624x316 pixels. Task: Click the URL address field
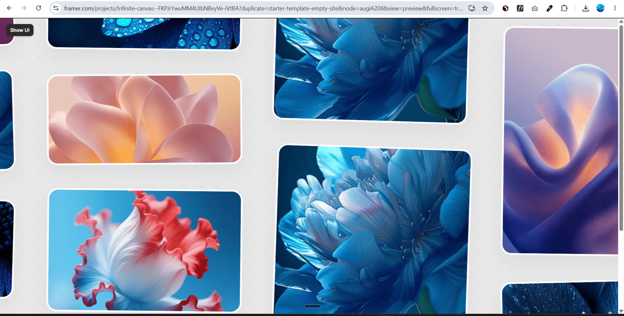pyautogui.click(x=263, y=8)
